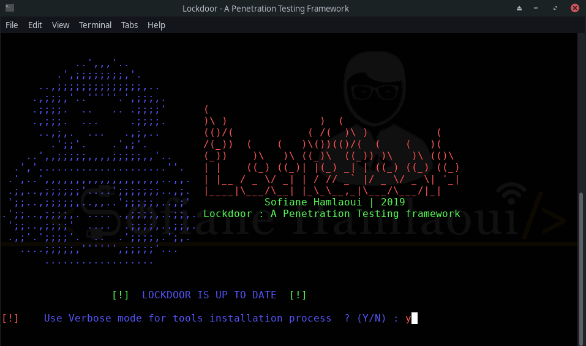Open the Edit menu
The width and height of the screenshot is (586, 346).
pyautogui.click(x=35, y=25)
